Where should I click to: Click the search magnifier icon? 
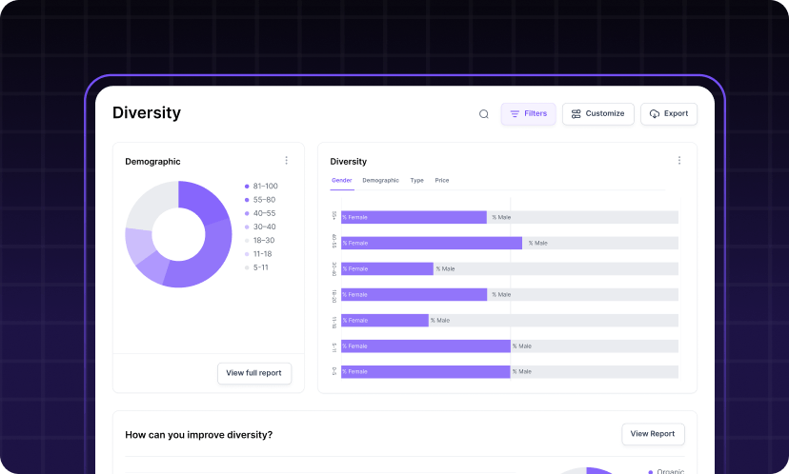tap(483, 114)
